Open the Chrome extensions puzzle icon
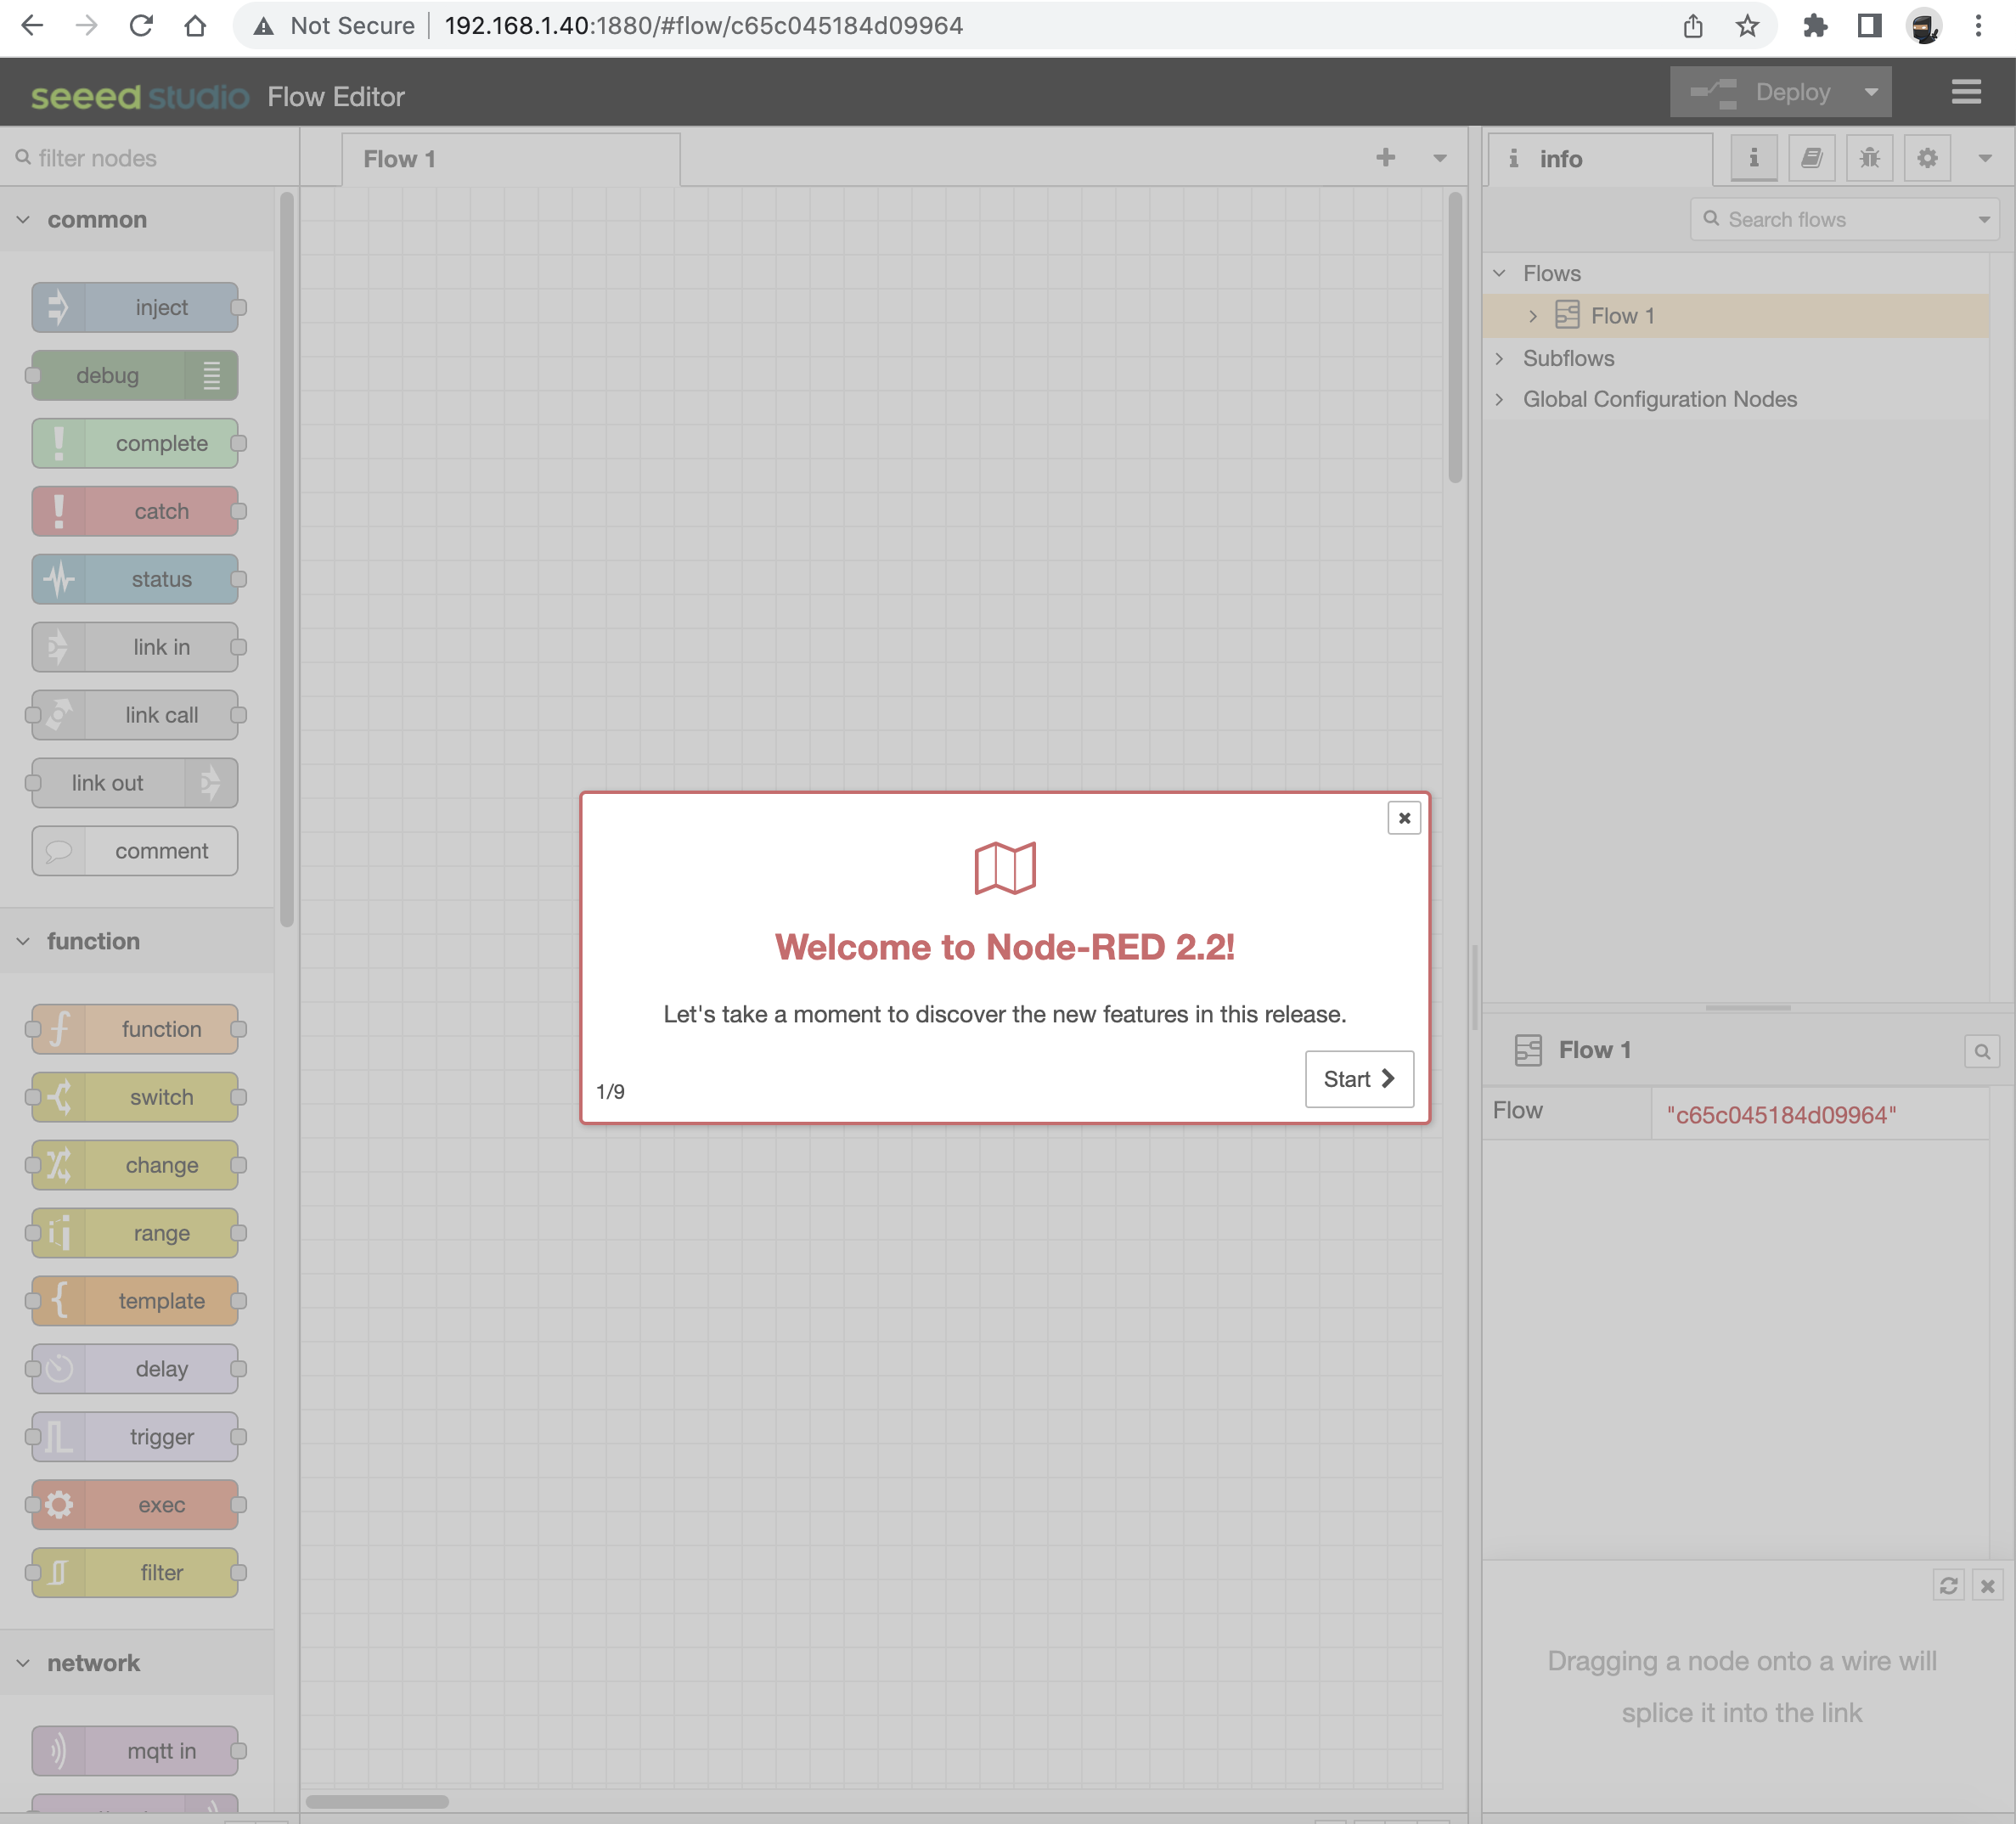The height and width of the screenshot is (1824, 2016). tap(1815, 26)
